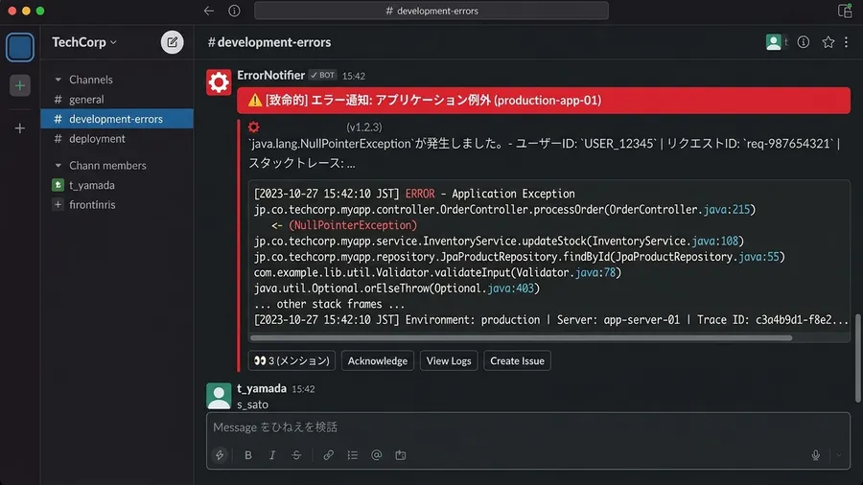Image resolution: width=863 pixels, height=485 pixels.
Task: Open Optional java:403 link
Action: [511, 289]
